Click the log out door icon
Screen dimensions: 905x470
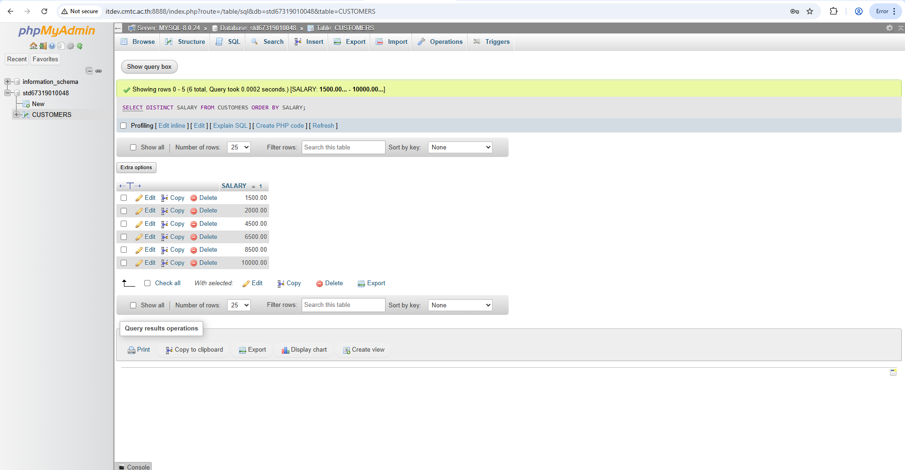(x=43, y=46)
